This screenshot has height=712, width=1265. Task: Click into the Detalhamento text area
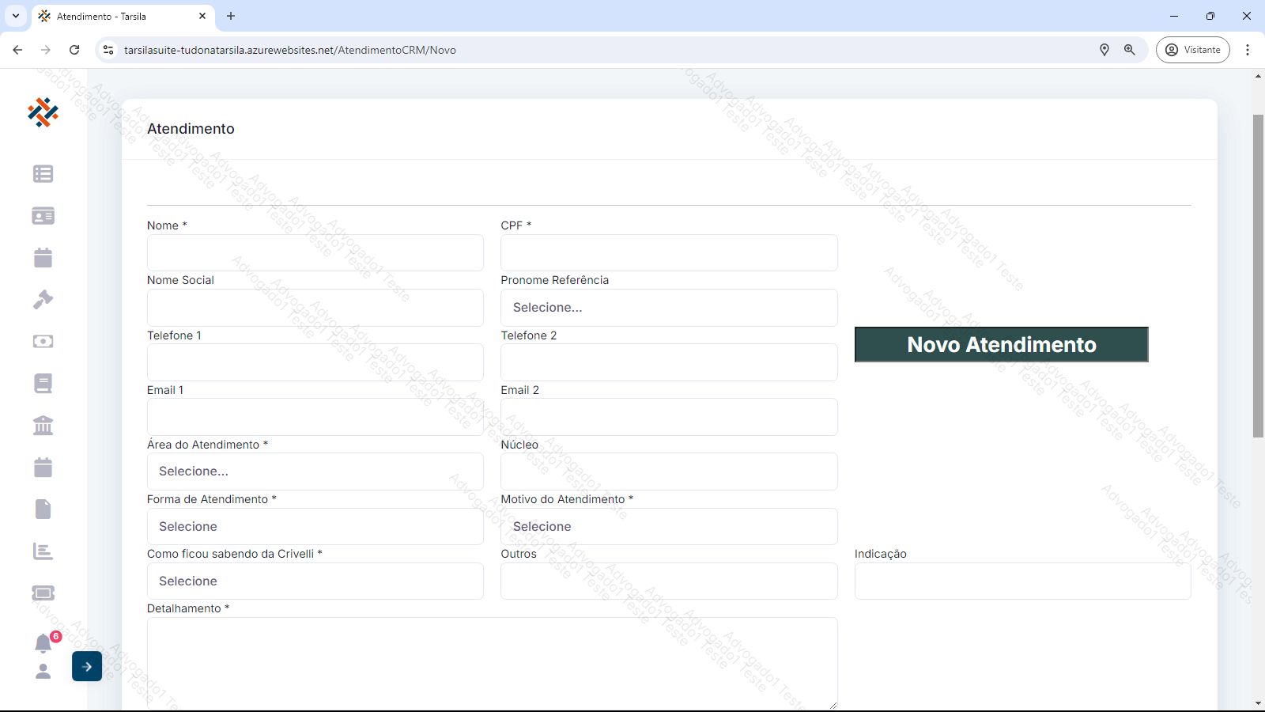[x=492, y=663]
